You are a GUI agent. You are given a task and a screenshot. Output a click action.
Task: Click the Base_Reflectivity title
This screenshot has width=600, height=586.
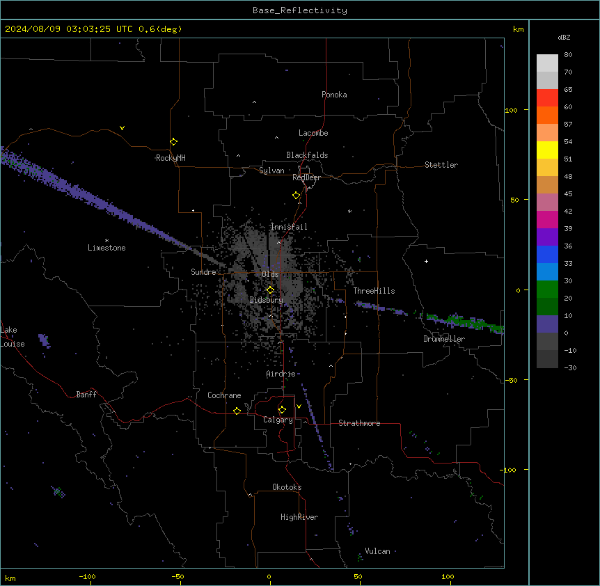coord(300,10)
